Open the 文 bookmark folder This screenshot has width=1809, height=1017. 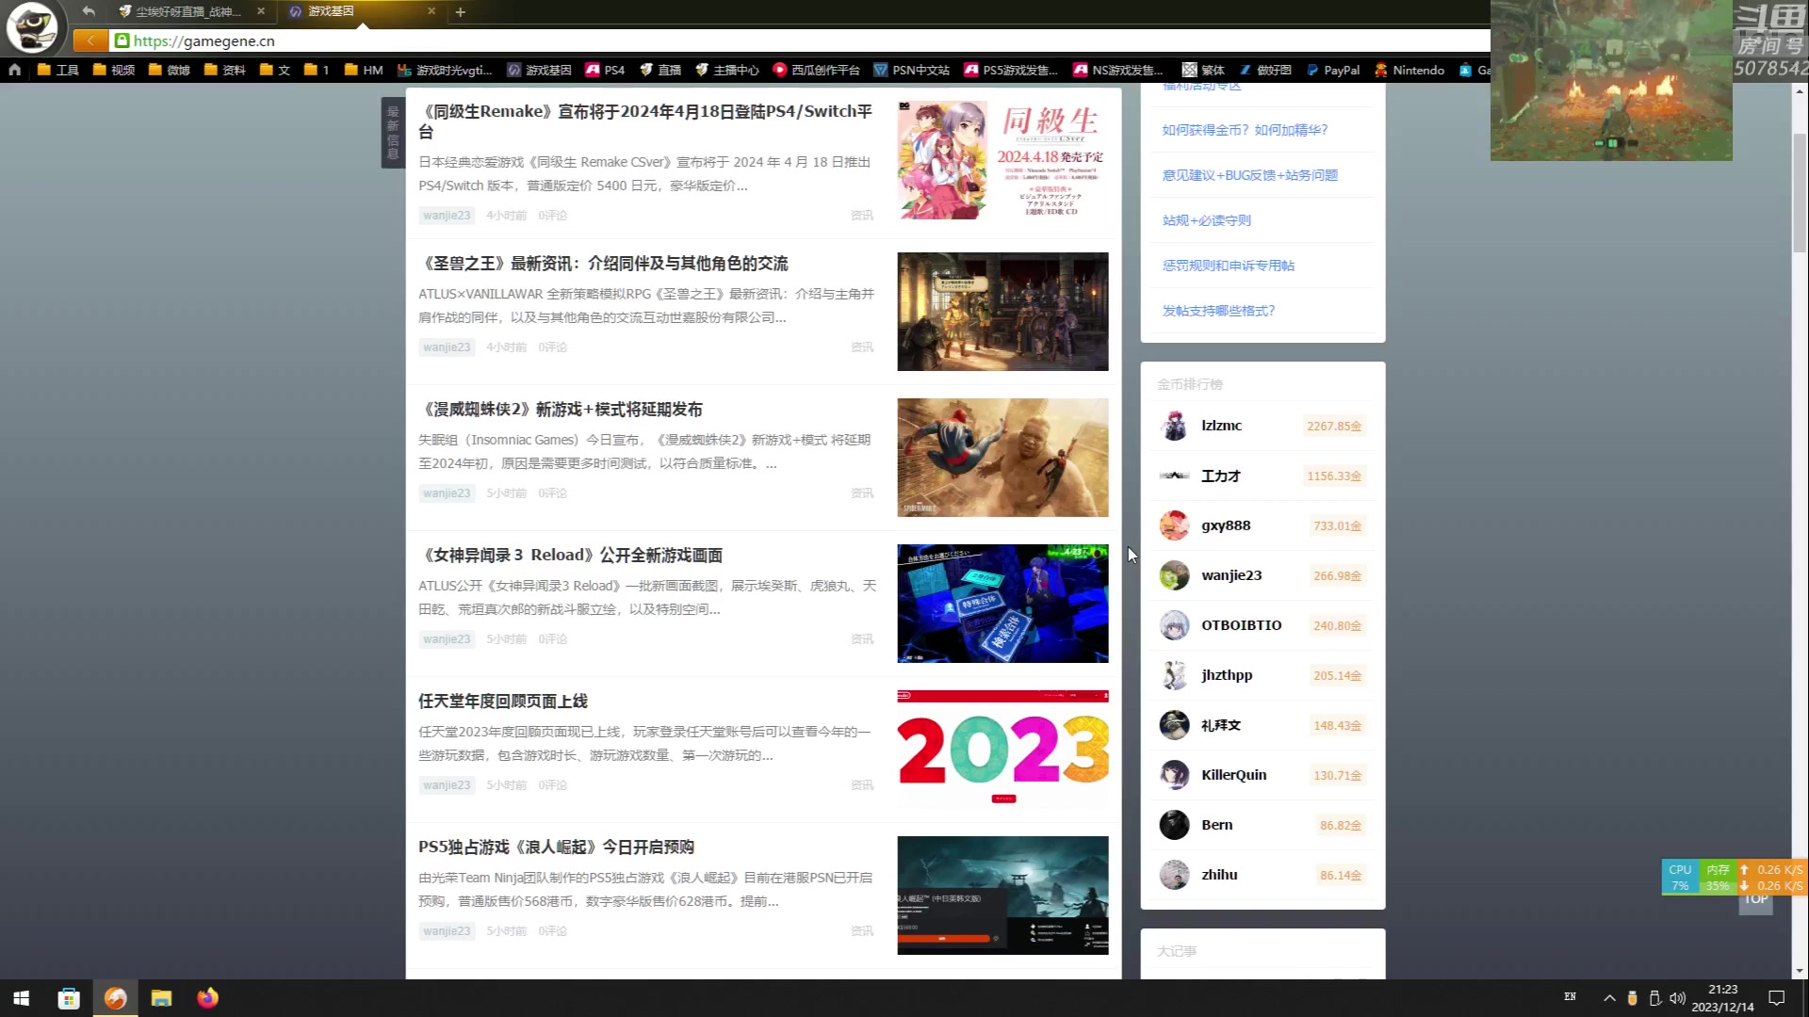coord(275,70)
